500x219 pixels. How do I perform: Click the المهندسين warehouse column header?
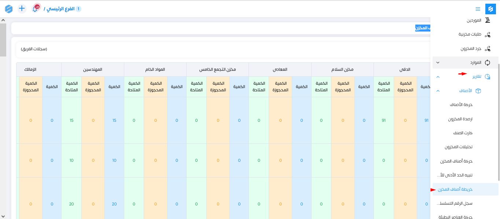[x=93, y=69]
